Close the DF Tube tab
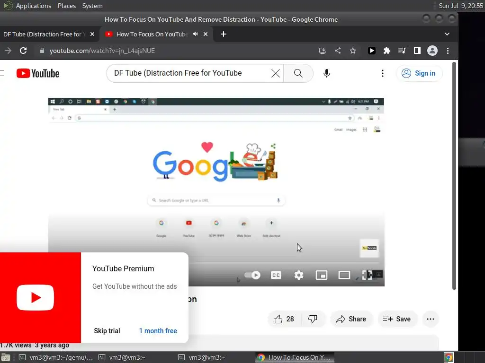485x363 pixels. click(92, 34)
